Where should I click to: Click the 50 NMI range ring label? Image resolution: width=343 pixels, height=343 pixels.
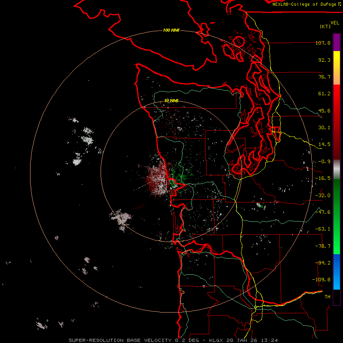point(171,101)
